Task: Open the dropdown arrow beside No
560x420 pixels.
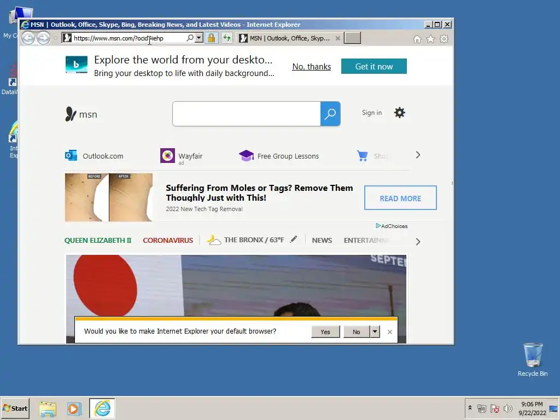Action: (x=375, y=332)
